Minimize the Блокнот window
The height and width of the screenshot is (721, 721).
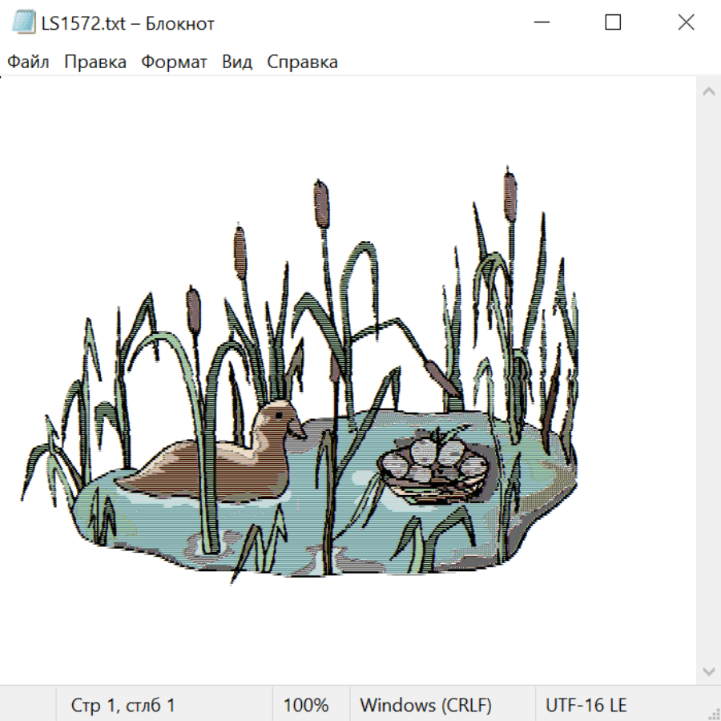click(x=541, y=23)
